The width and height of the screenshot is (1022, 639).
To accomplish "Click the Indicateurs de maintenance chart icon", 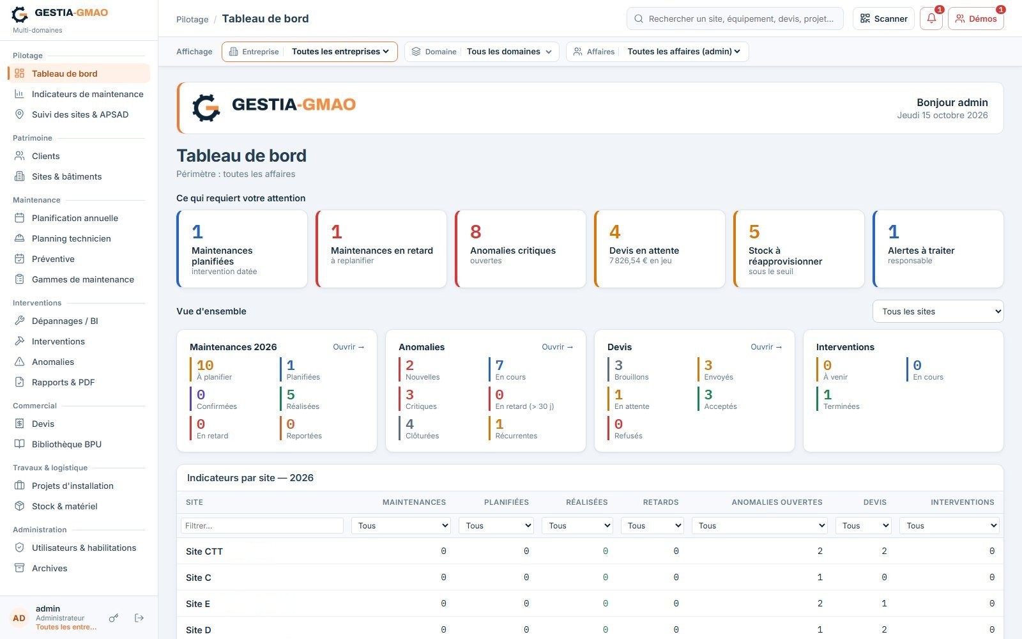I will tap(20, 94).
